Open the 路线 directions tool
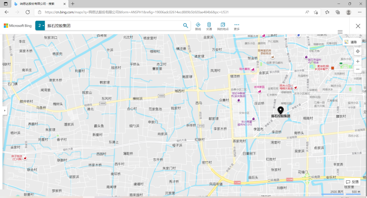Image resolution: width=367 pixels, height=198 pixels. (198, 26)
